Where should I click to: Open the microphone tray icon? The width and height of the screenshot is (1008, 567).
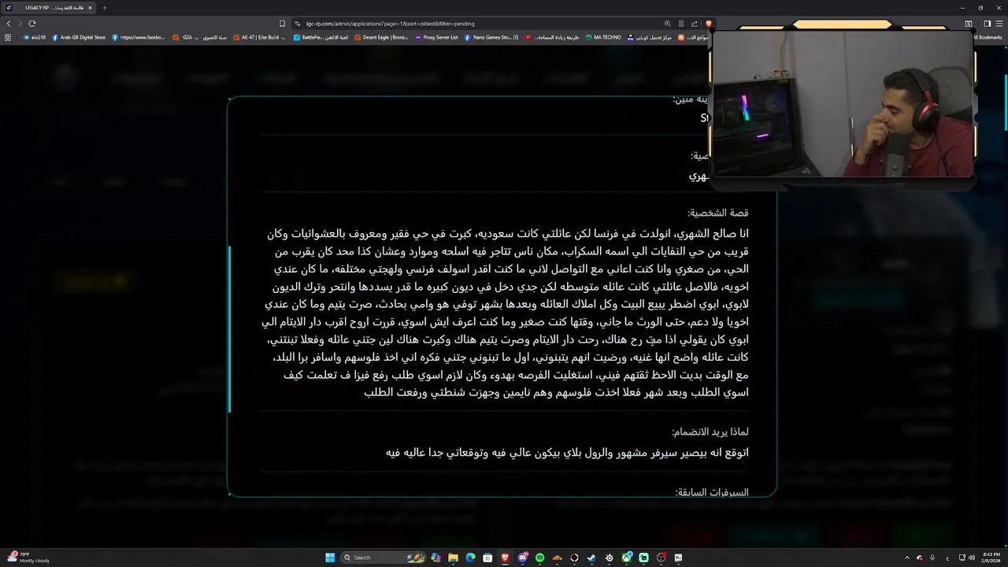(x=932, y=558)
